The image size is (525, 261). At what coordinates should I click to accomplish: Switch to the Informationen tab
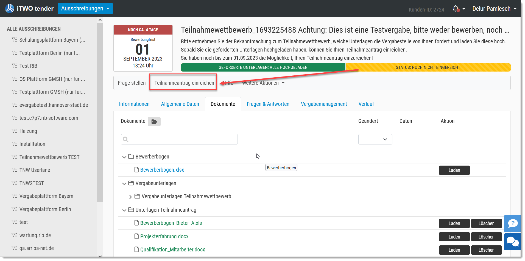[134, 104]
